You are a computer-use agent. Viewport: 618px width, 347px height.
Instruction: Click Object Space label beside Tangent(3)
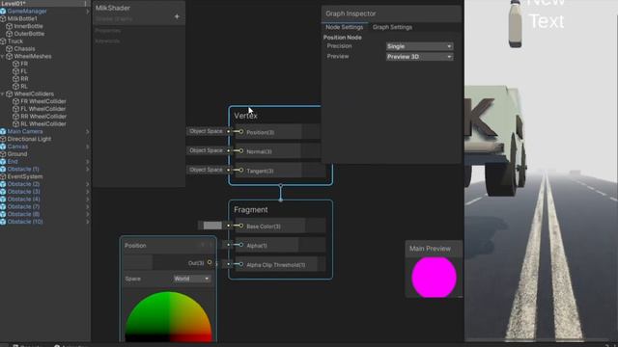[x=206, y=170]
